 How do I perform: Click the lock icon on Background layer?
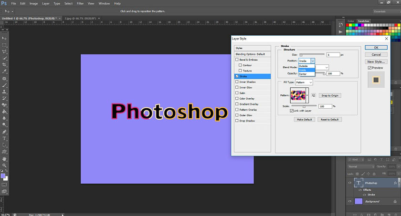395,201
